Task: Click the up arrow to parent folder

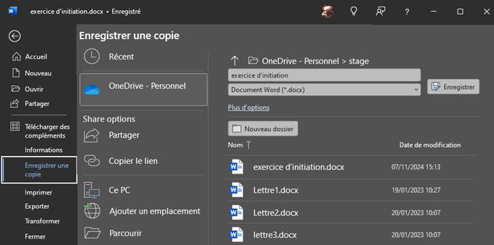Action: pos(235,61)
